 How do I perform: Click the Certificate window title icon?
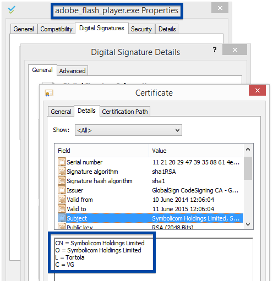[x=49, y=93]
